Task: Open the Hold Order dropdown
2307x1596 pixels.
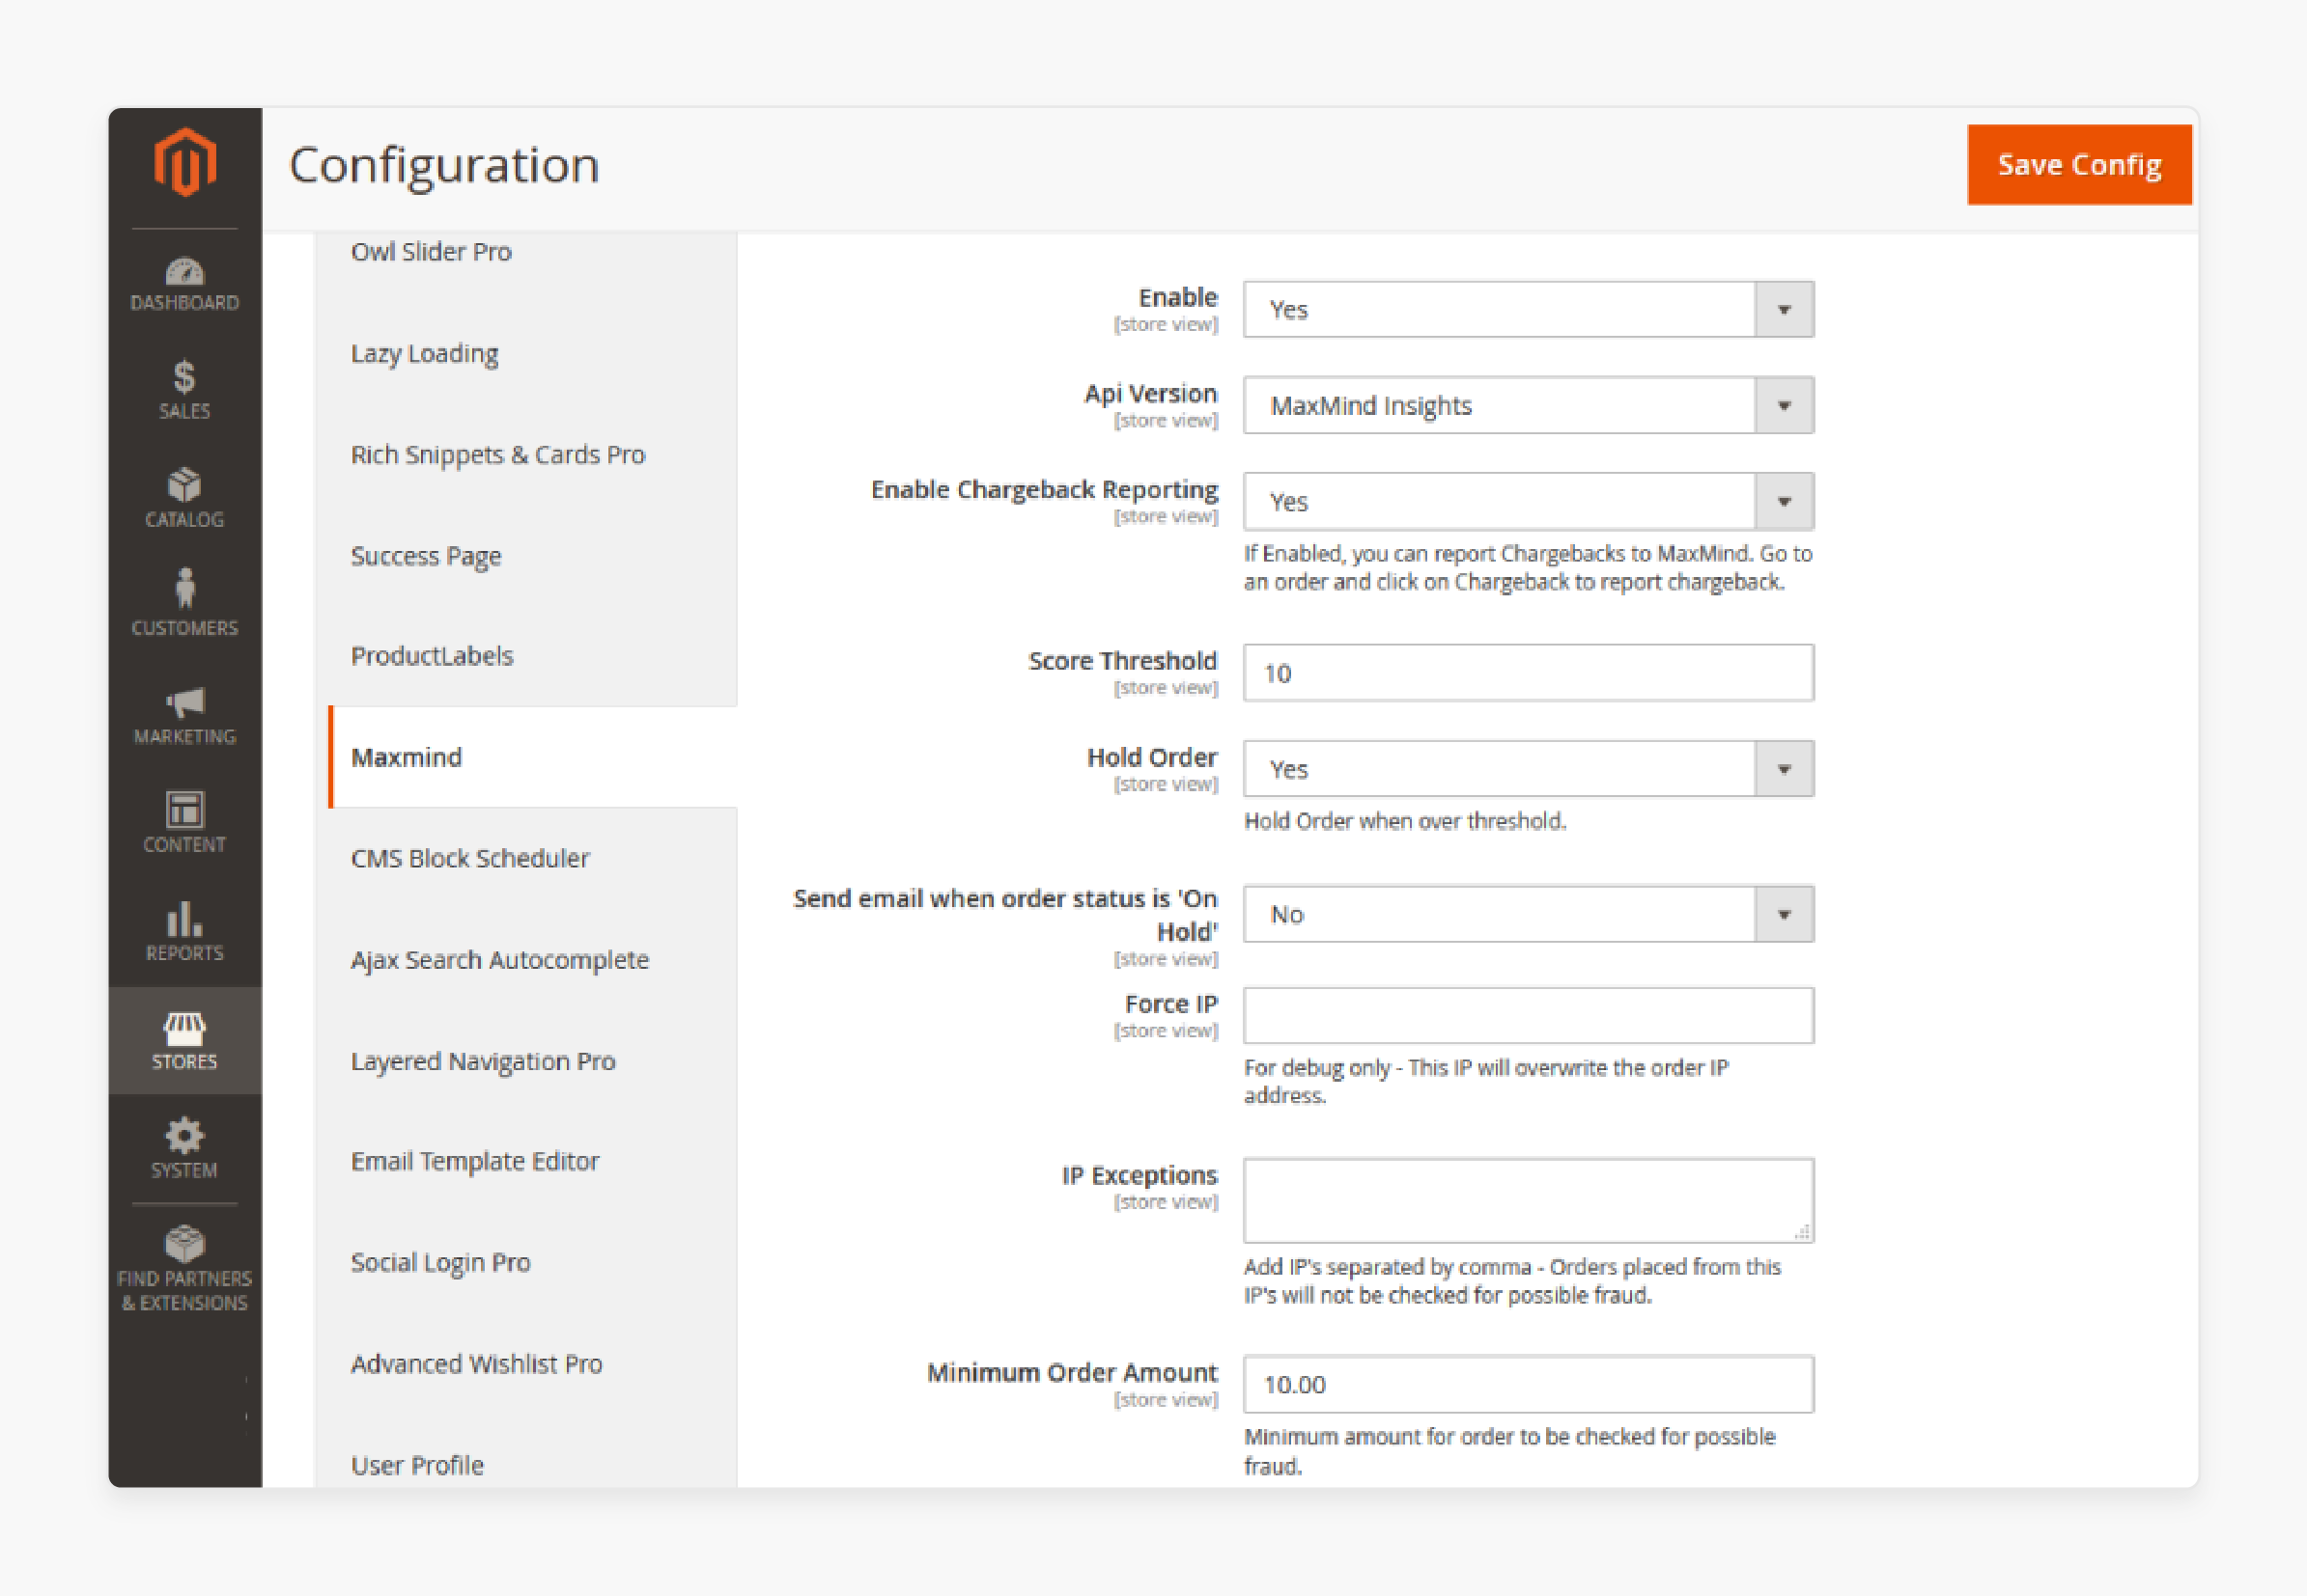Action: (x=1529, y=768)
